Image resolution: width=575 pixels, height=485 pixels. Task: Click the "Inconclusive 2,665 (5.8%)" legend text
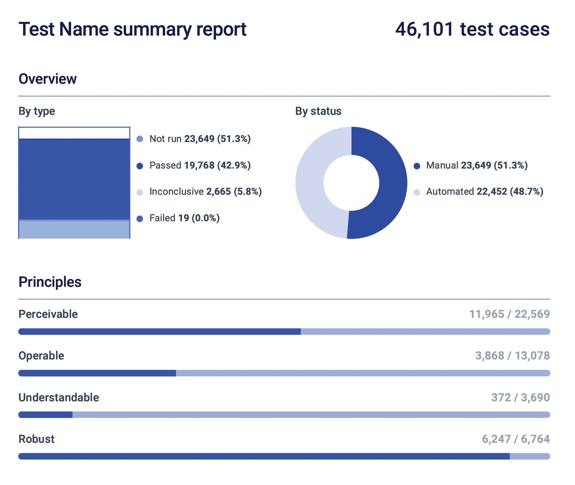[206, 192]
